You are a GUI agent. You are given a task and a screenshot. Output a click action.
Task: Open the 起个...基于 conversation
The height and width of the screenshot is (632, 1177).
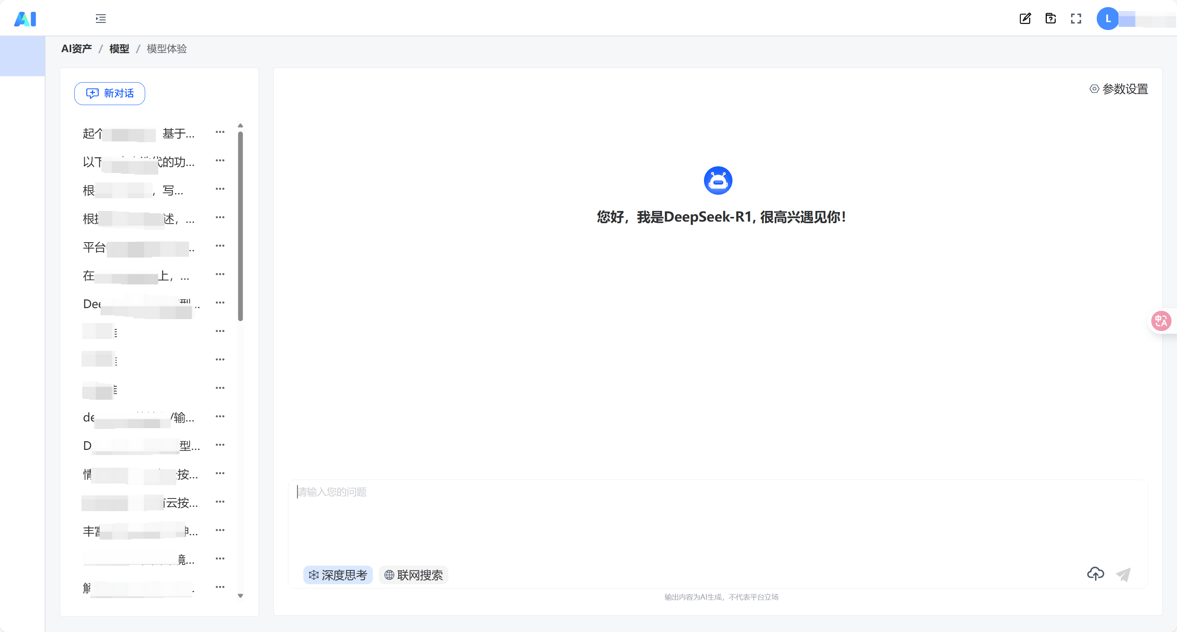[x=139, y=134]
